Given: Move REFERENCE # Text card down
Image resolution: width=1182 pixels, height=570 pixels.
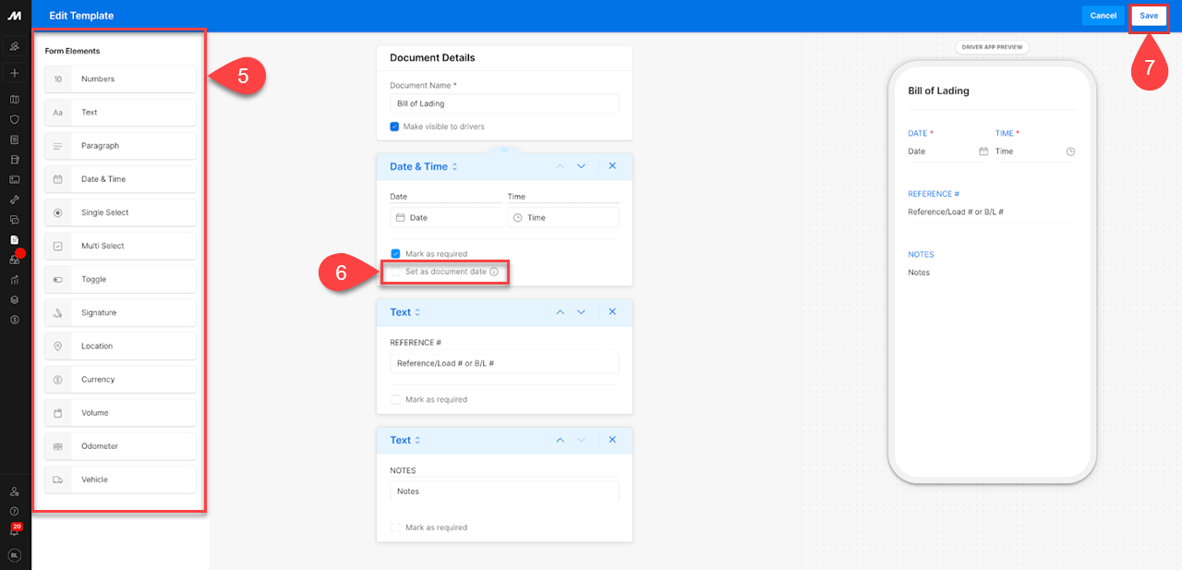Looking at the screenshot, I should pyautogui.click(x=581, y=312).
